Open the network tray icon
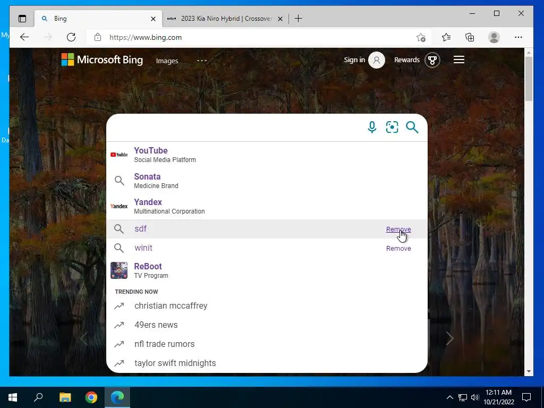This screenshot has height=408, width=544. [463, 397]
